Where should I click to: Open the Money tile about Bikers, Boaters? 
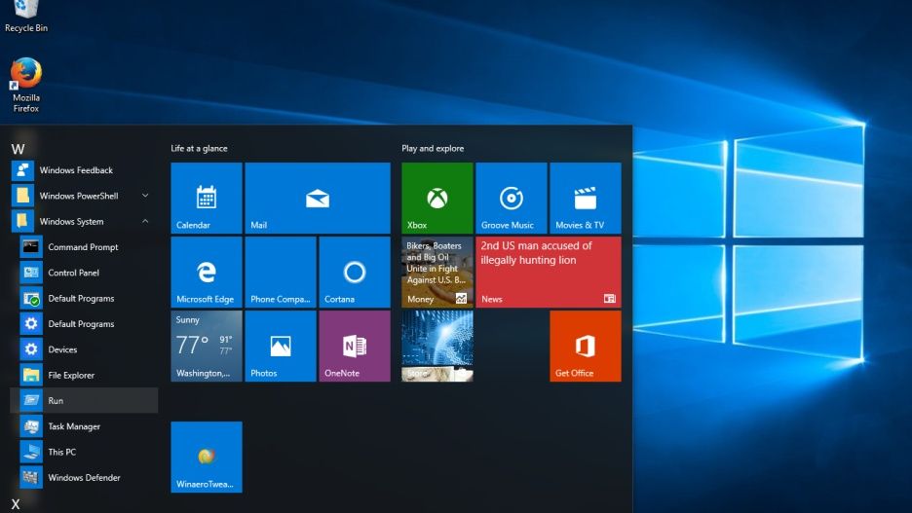pyautogui.click(x=437, y=272)
